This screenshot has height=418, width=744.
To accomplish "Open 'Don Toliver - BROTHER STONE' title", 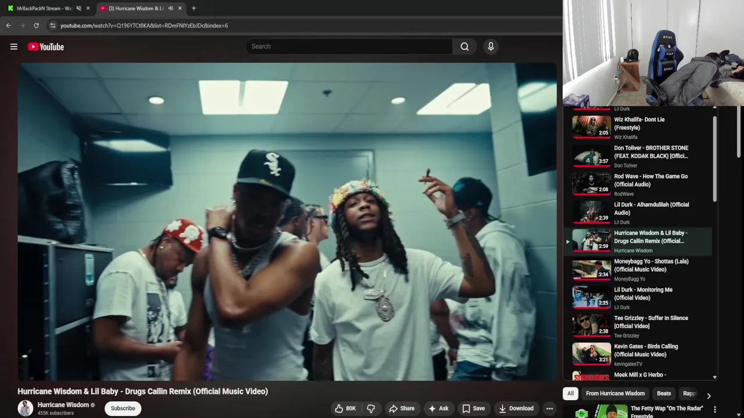I will coord(651,152).
